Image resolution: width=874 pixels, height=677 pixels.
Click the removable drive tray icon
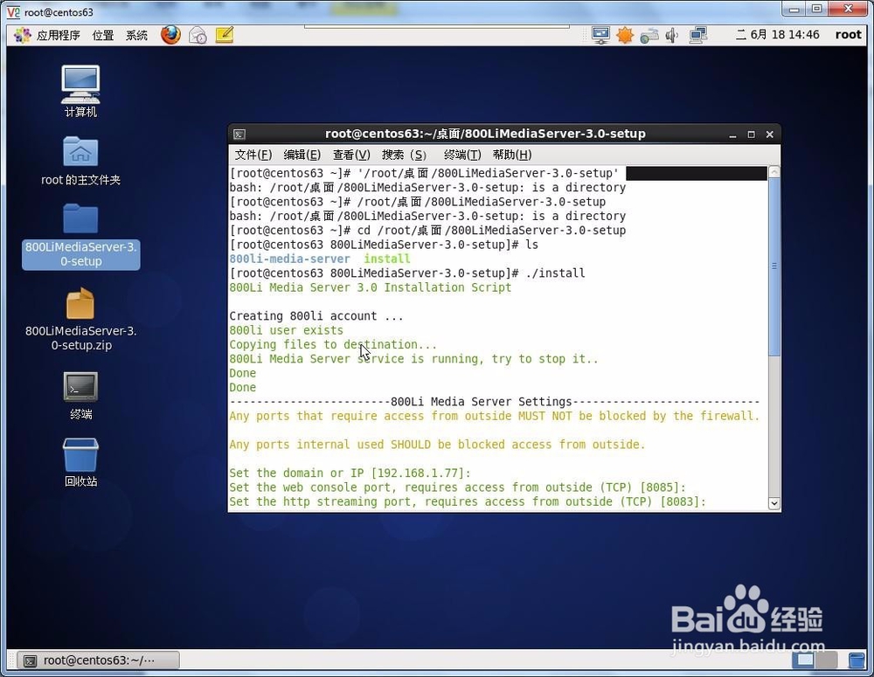point(649,36)
